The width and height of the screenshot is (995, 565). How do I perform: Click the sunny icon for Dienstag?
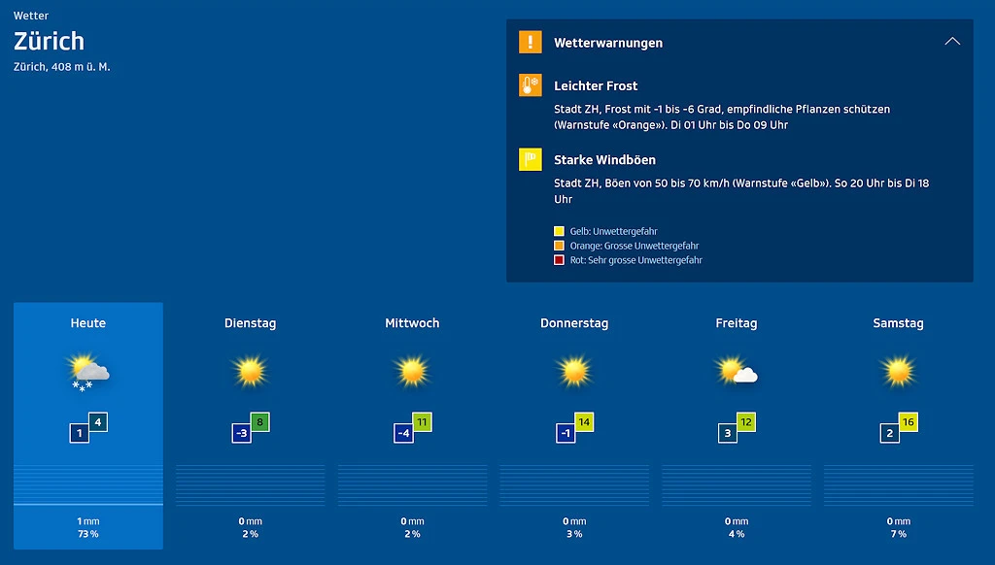[x=250, y=371]
